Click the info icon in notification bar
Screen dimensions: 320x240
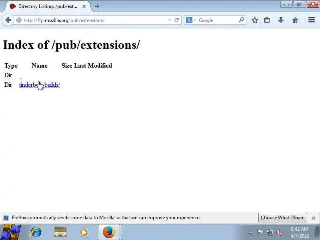(x=6, y=218)
